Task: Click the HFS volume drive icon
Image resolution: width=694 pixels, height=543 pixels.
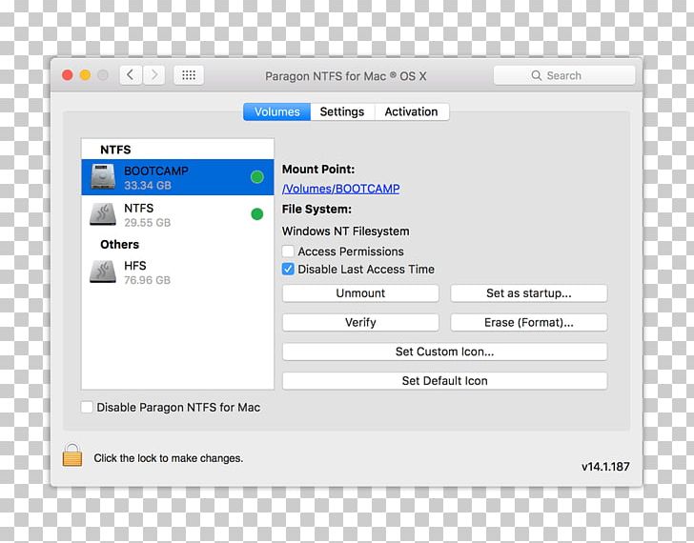Action: (x=103, y=271)
